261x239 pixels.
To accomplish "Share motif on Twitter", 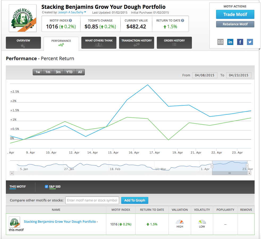I will click(x=250, y=42).
